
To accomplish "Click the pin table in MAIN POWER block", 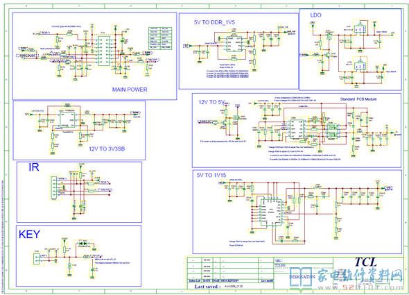I will [x=160, y=38].
